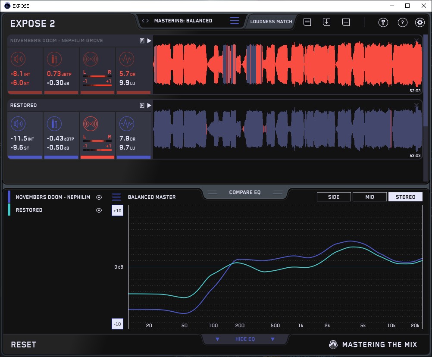Select the MID EQ view
Image resolution: width=432 pixels, height=357 pixels.
369,197
